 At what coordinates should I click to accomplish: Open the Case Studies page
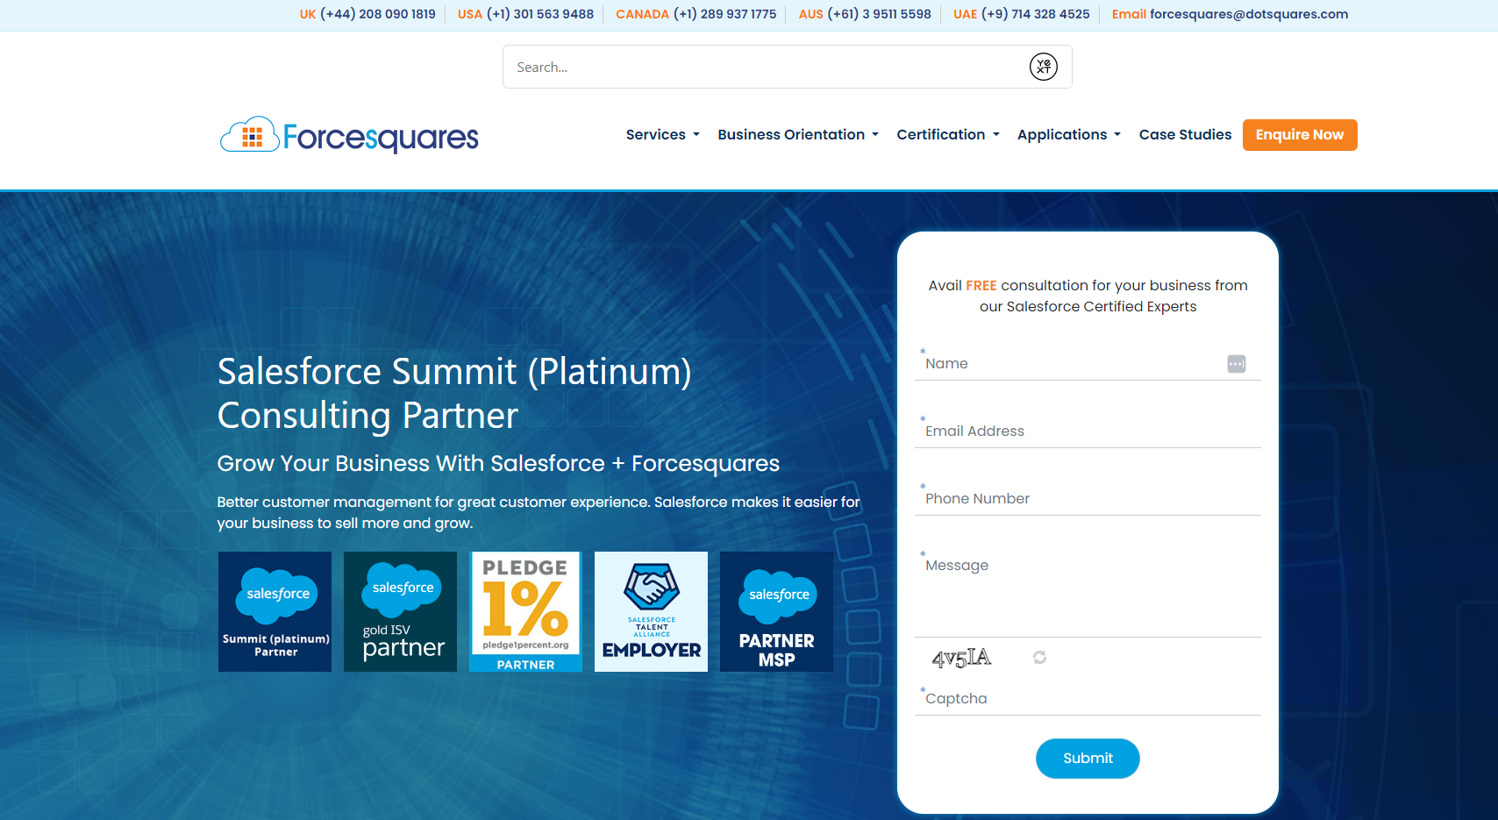[x=1185, y=135]
